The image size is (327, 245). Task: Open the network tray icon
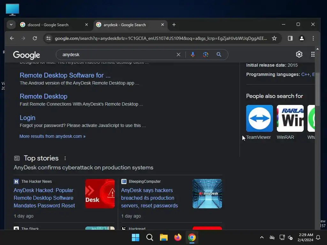click(x=282, y=237)
